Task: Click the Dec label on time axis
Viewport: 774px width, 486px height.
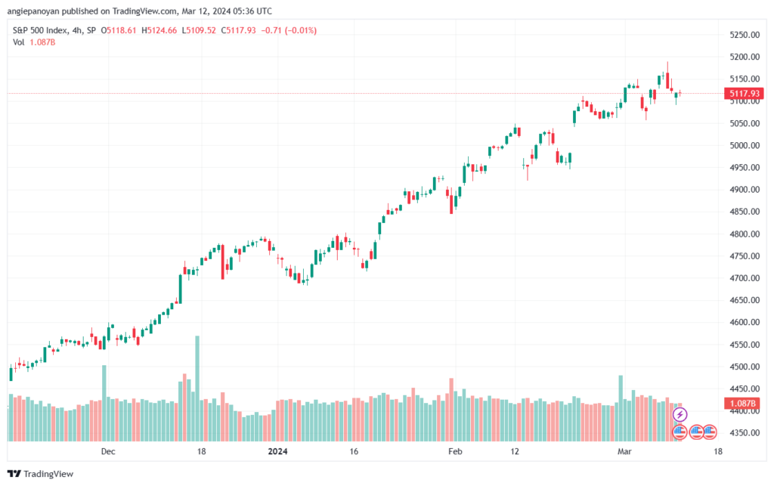Action: coord(108,451)
